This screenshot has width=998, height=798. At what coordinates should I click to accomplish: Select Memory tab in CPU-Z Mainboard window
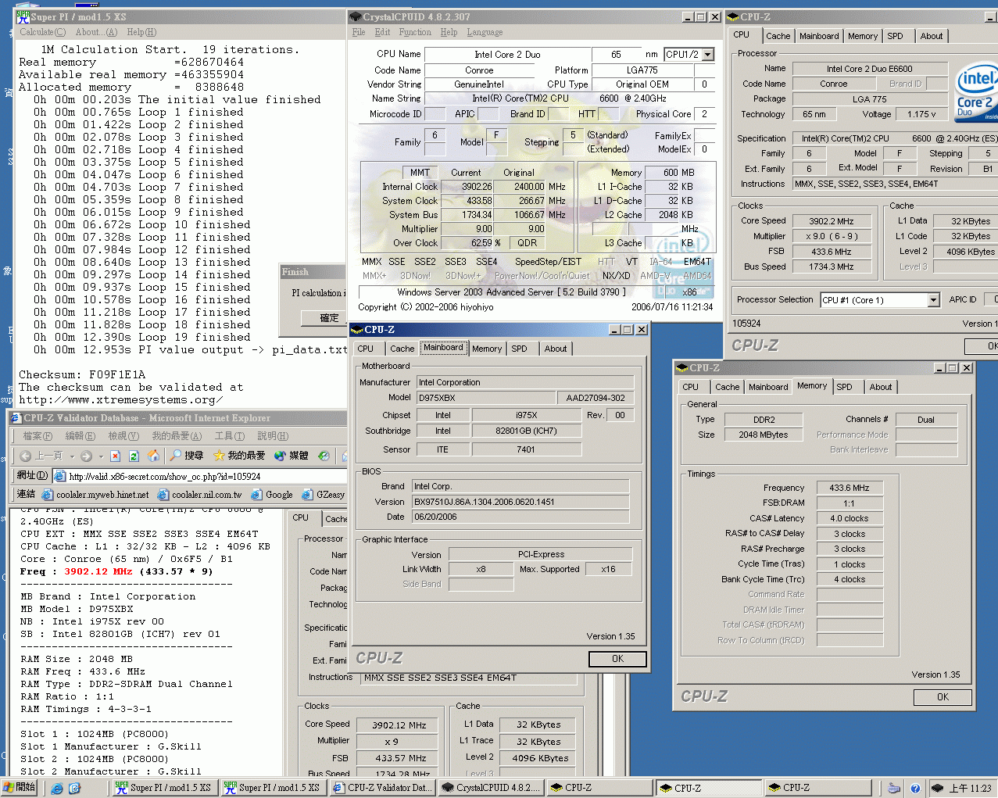point(487,349)
